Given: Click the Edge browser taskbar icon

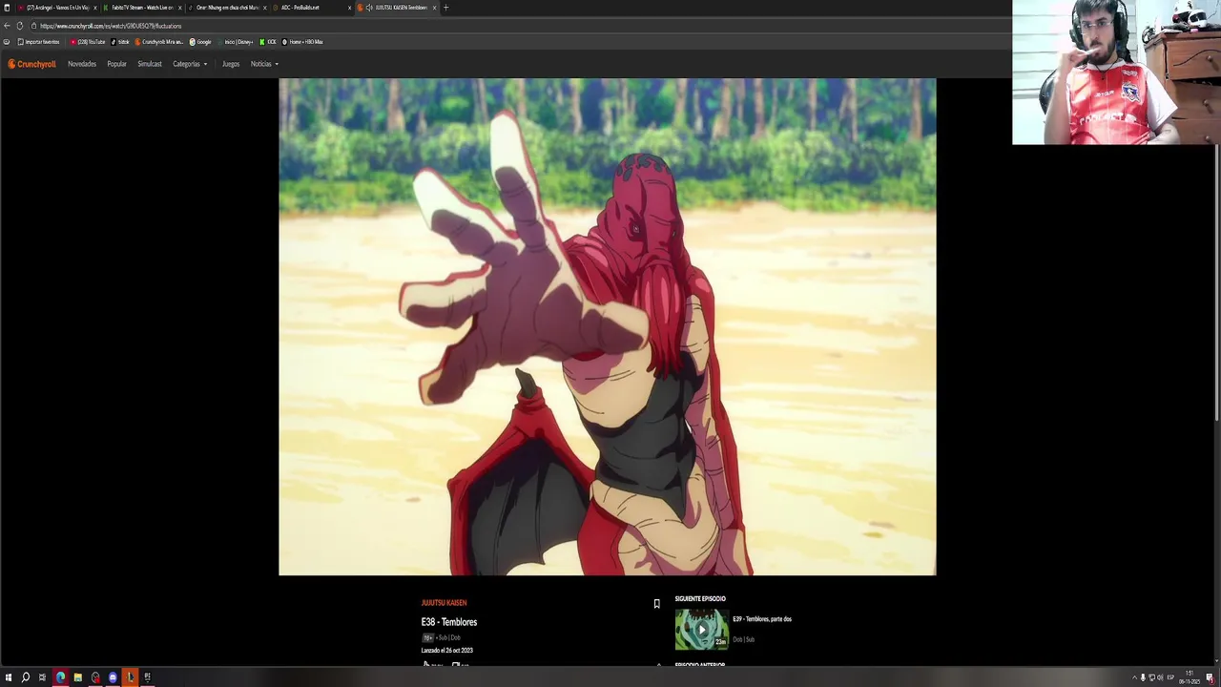Looking at the screenshot, I should (x=60, y=677).
